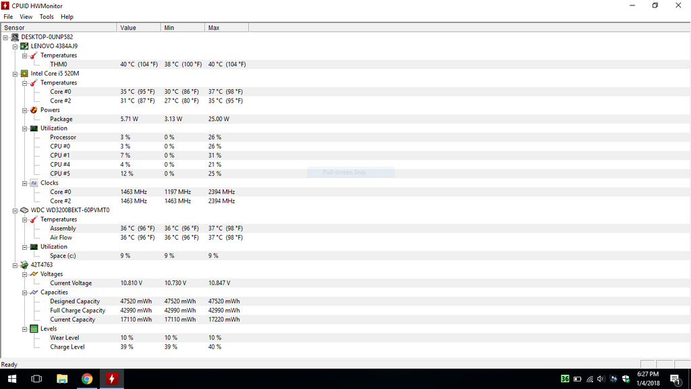Click the thermometer icon under WDC hard drive

34,219
